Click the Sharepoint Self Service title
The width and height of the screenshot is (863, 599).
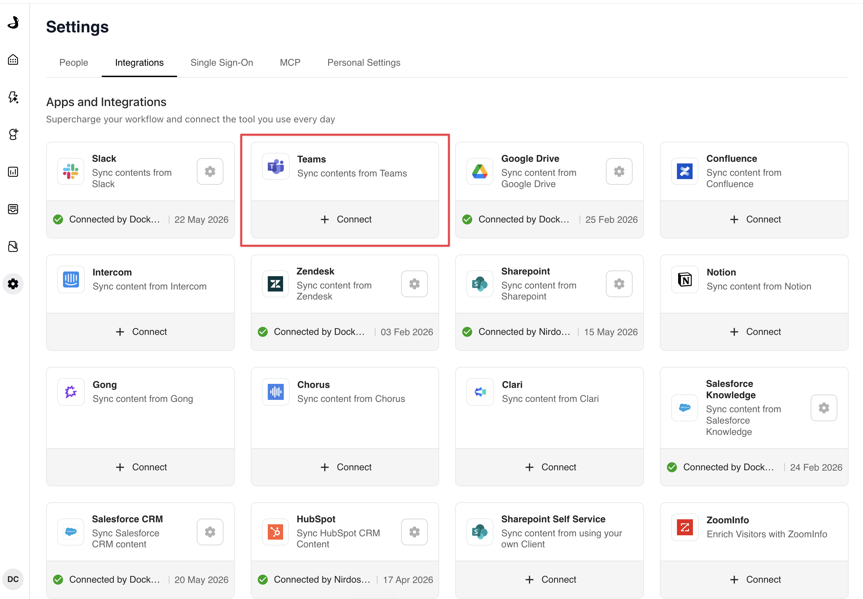553,519
